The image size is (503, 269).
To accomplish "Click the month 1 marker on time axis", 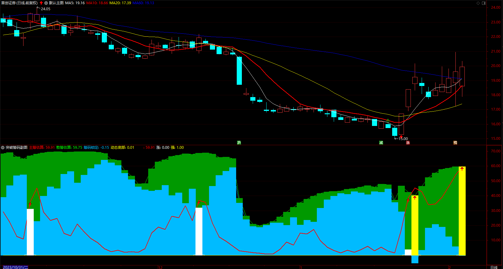I will pyautogui.click(x=301, y=267).
